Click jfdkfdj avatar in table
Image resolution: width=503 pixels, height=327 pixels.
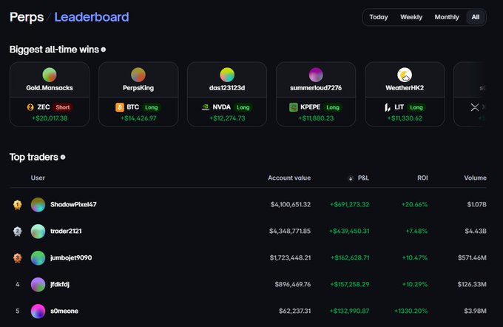pos(38,284)
